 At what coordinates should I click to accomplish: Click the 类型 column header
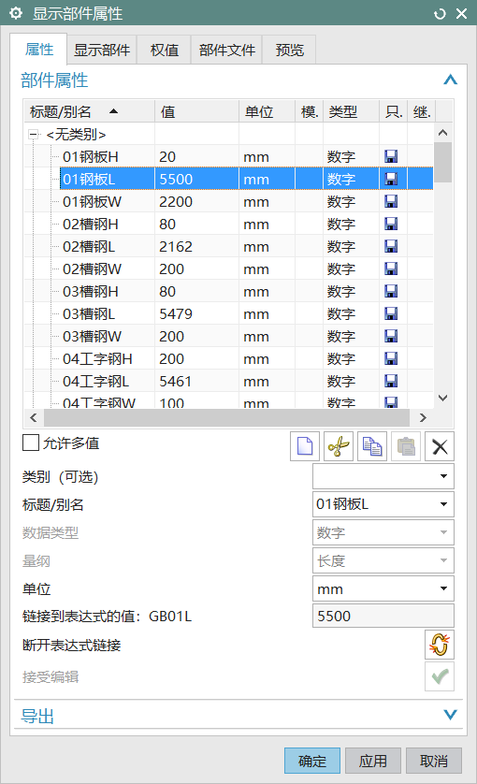351,111
